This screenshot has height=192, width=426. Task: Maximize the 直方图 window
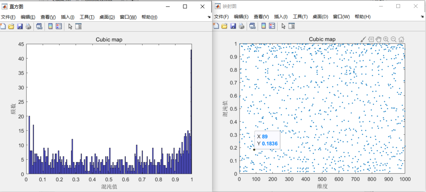(x=185, y=6)
